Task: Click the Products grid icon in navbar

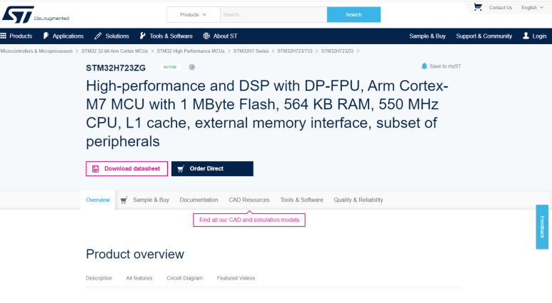Action: pos(4,36)
